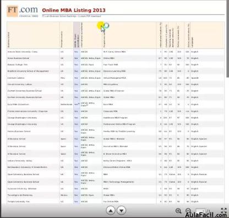Click the vertical scrollbar on right edge

click(228, 39)
